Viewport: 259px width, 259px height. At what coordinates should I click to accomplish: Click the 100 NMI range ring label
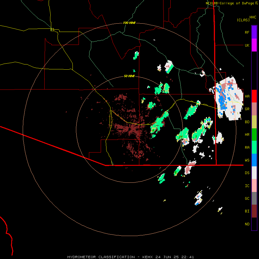point(129,23)
